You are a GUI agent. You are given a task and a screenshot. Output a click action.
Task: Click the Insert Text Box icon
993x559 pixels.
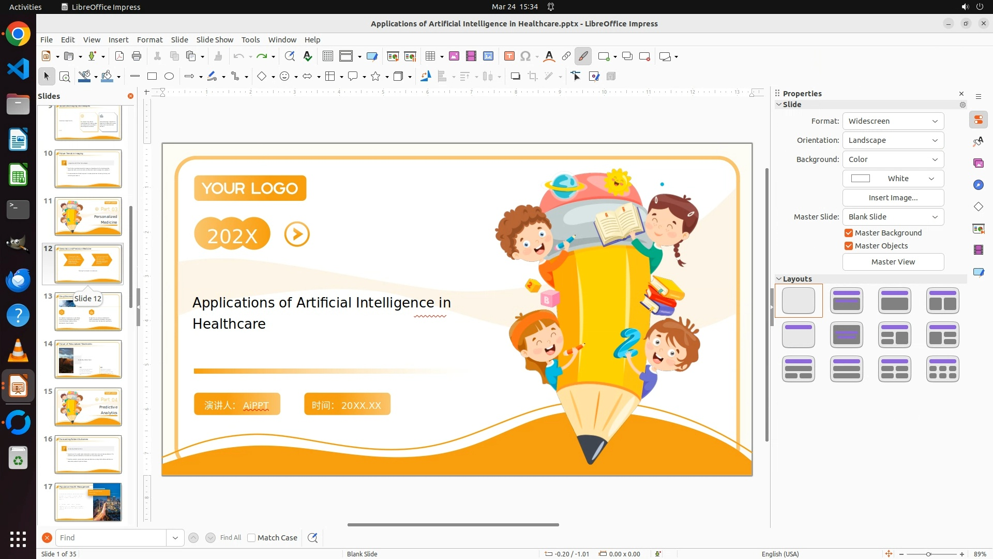509,56
